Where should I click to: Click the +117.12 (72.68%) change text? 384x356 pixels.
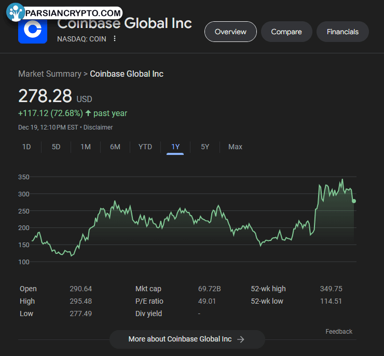click(x=50, y=113)
